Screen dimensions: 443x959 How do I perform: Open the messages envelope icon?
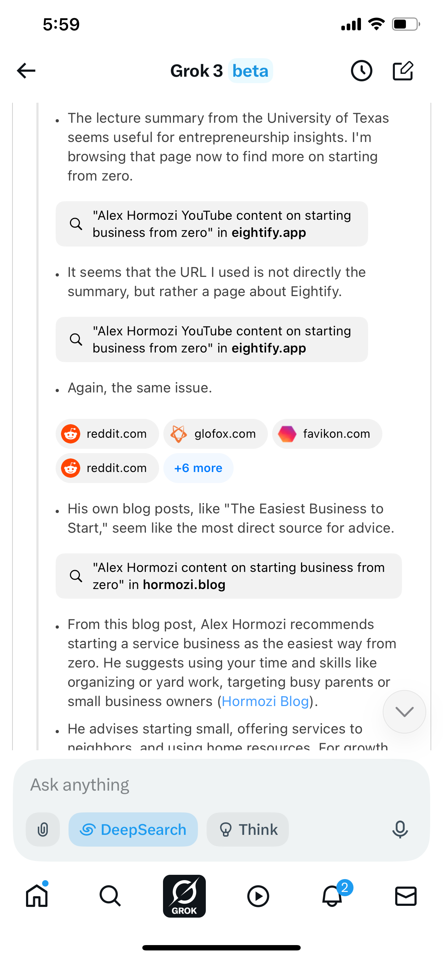(406, 896)
